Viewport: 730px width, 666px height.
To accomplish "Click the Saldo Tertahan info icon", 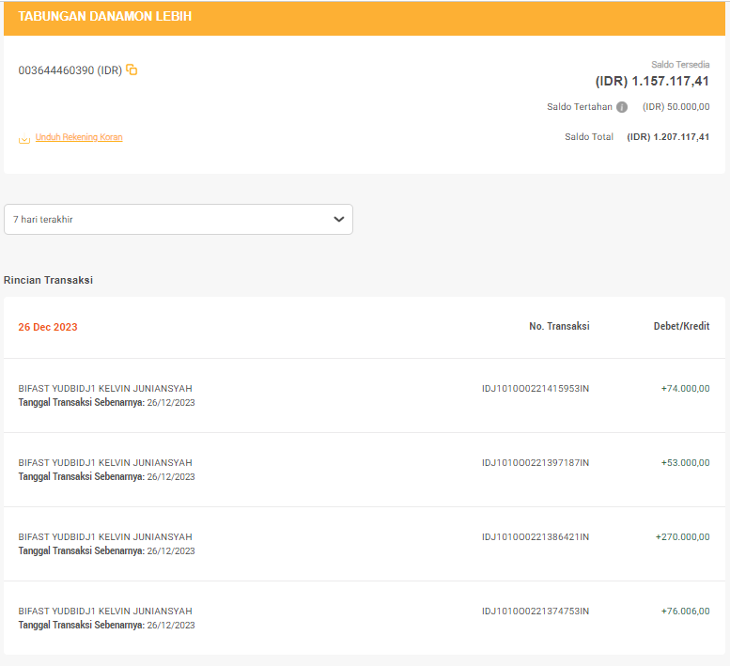I will [x=622, y=107].
